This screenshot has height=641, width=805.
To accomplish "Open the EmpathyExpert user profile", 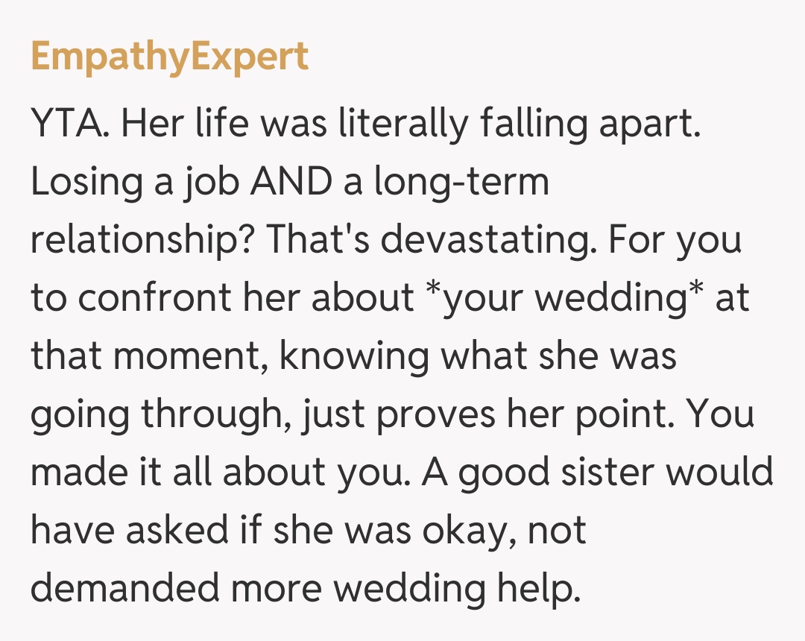I will coord(170,58).
